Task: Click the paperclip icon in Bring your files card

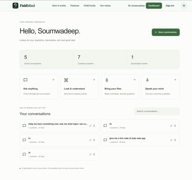Action: 107,80
